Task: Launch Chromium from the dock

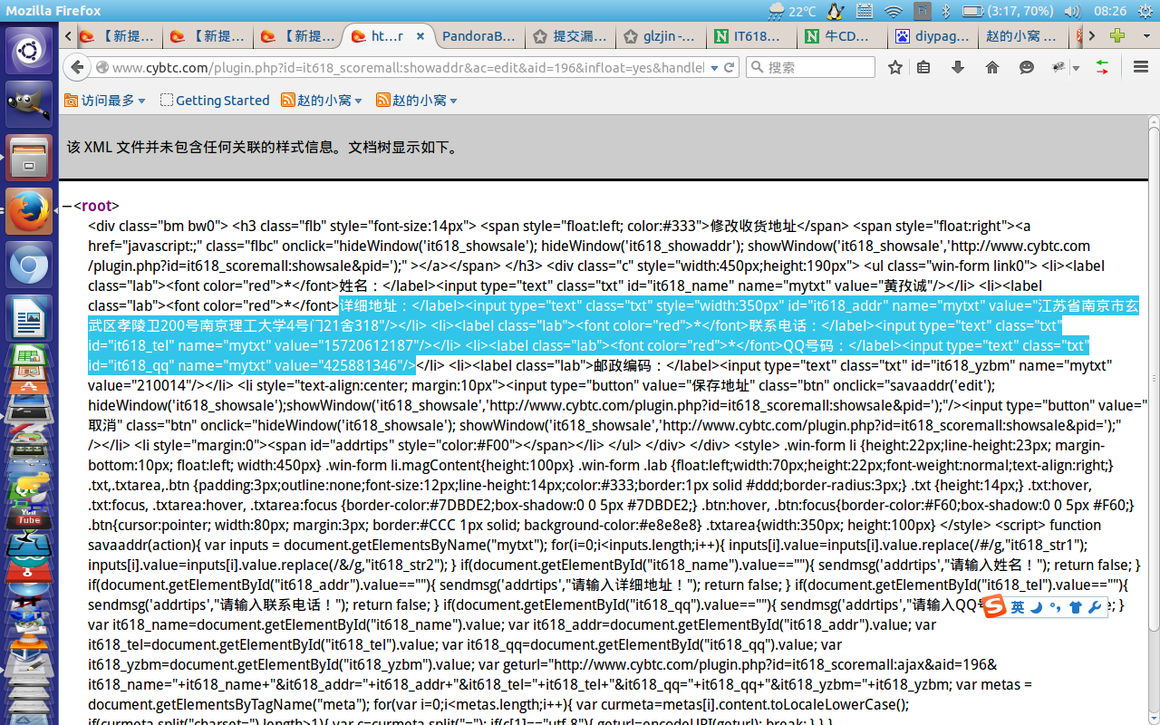Action: pyautogui.click(x=28, y=266)
